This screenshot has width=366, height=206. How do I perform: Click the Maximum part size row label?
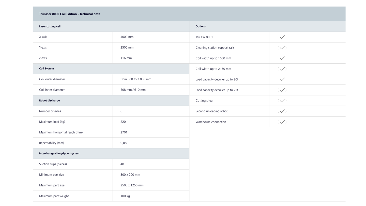(x=52, y=185)
